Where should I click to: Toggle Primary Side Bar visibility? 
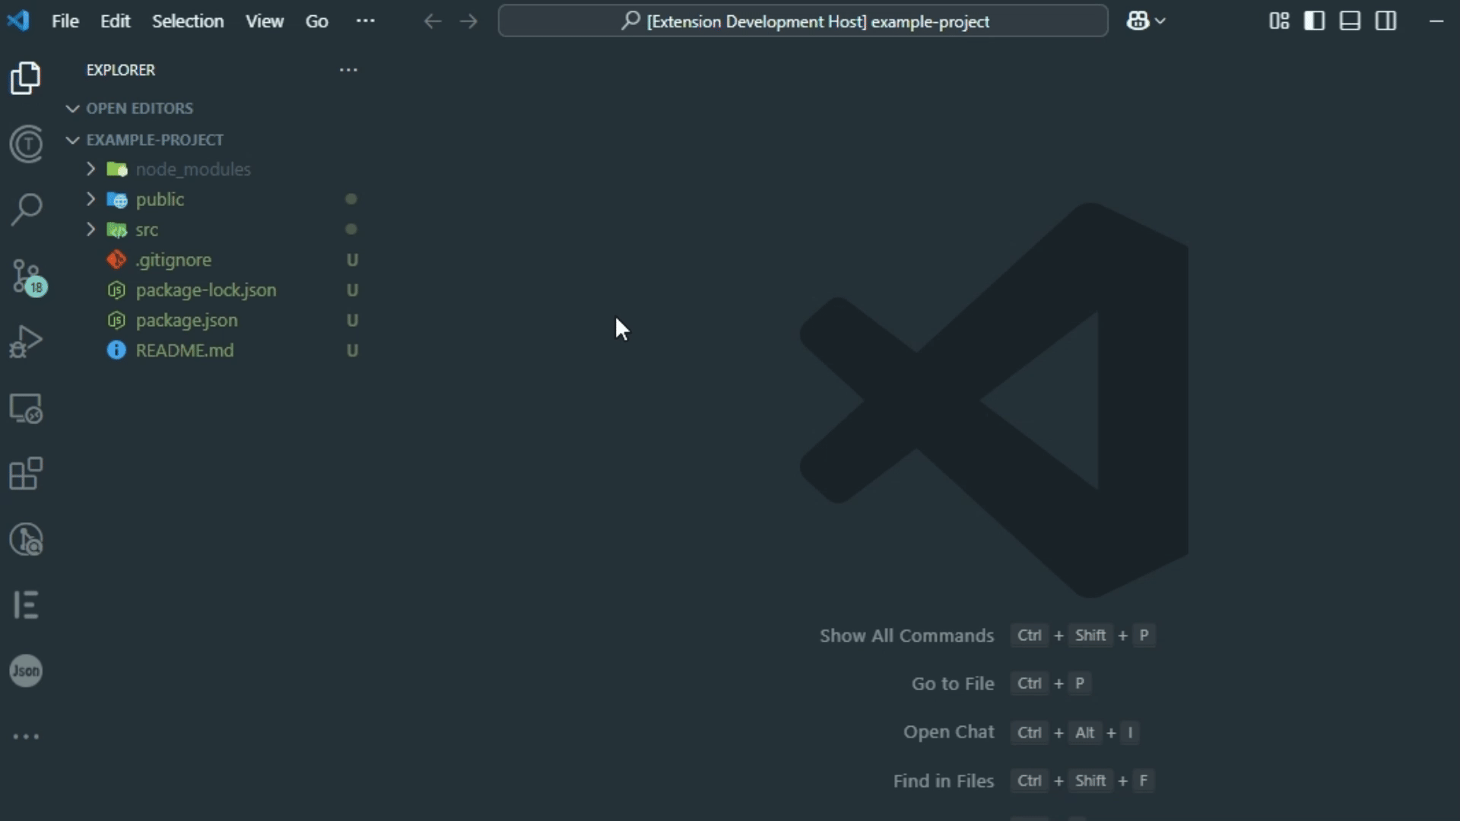pos(1314,21)
